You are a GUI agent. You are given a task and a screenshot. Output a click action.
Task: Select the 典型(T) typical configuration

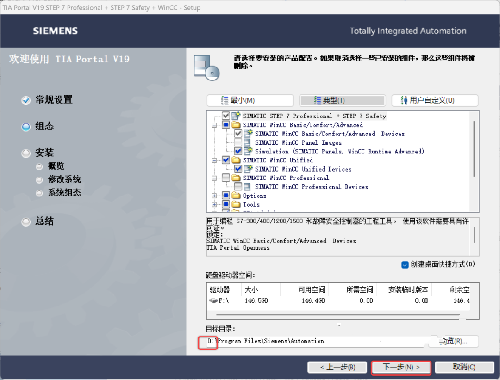point(343,100)
